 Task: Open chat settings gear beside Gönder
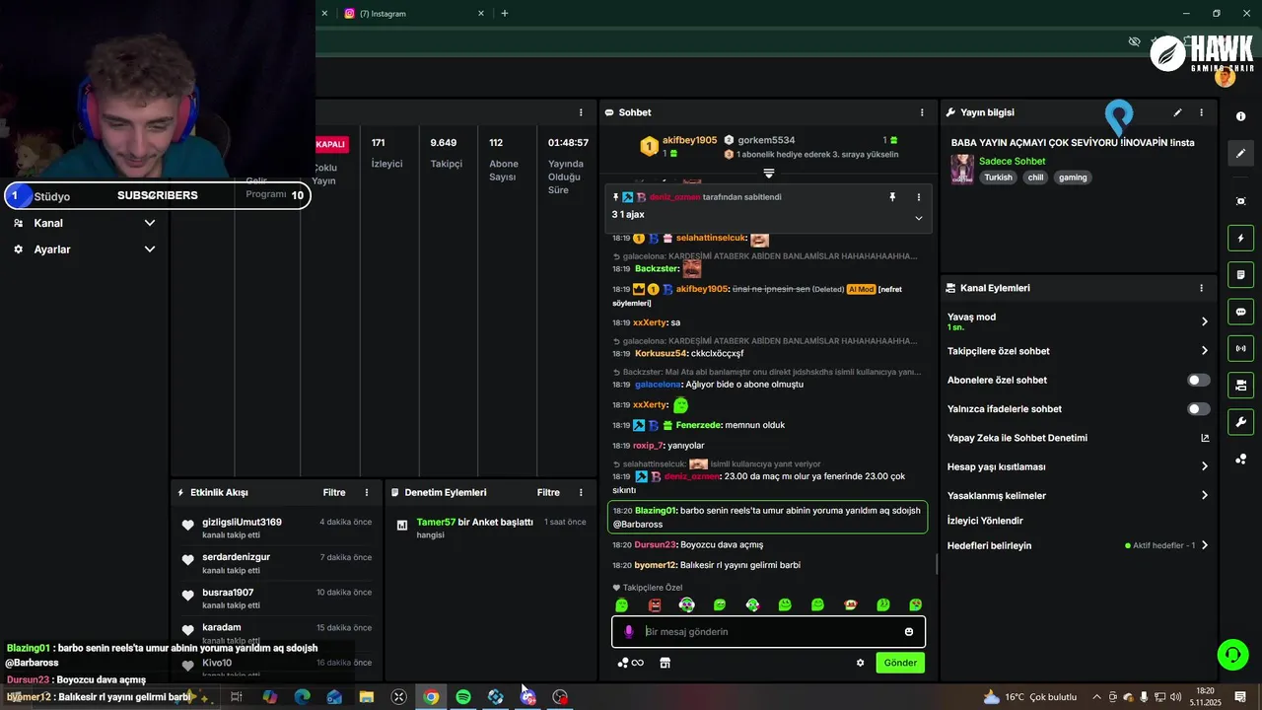(860, 663)
